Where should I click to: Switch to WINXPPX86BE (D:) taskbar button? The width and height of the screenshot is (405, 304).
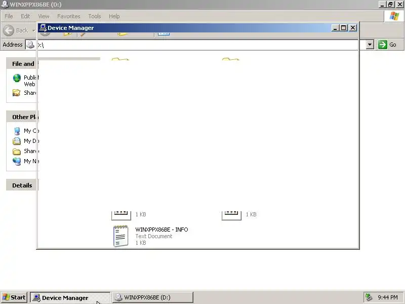click(x=153, y=297)
